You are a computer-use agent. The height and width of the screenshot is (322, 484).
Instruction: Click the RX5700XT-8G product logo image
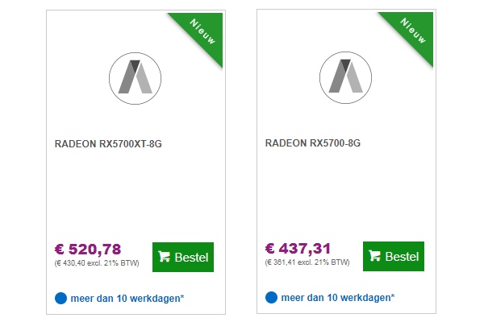(136, 77)
